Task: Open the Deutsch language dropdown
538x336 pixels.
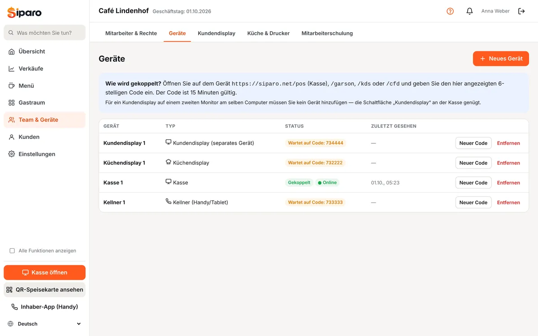Action: 45,324
